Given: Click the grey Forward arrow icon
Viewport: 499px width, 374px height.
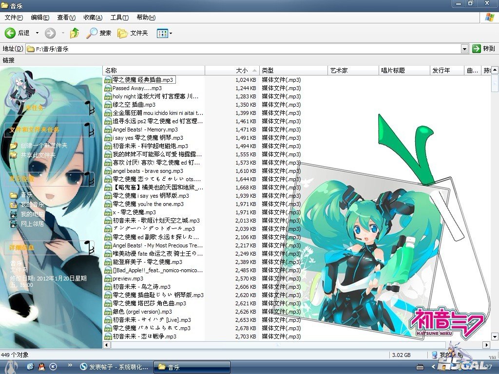Looking at the screenshot, I should (x=50, y=33).
